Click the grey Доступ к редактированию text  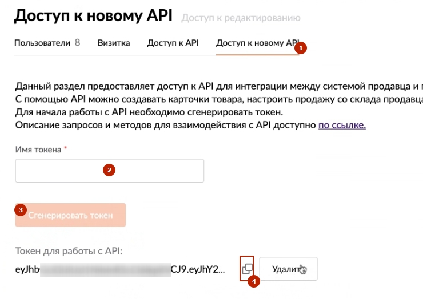[241, 18]
